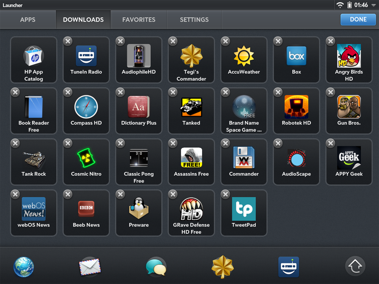Expand the system menu dropdown arrow
The image size is (379, 284).
pos(374,5)
